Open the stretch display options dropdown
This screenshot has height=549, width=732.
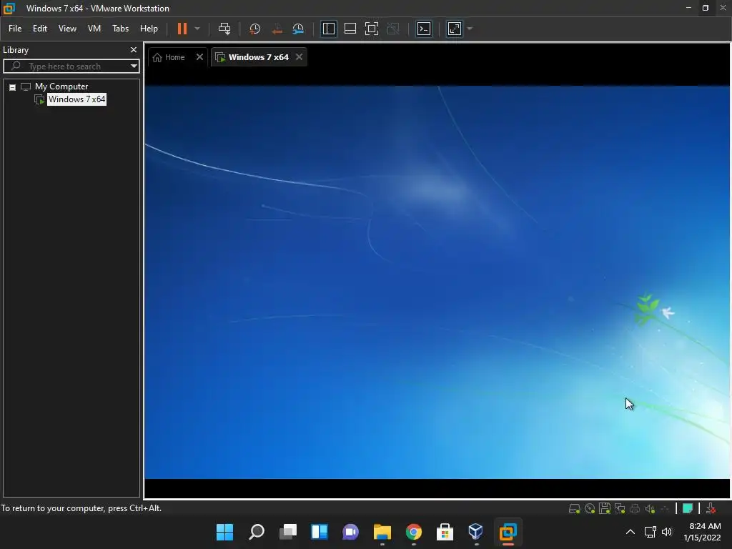tap(470, 29)
